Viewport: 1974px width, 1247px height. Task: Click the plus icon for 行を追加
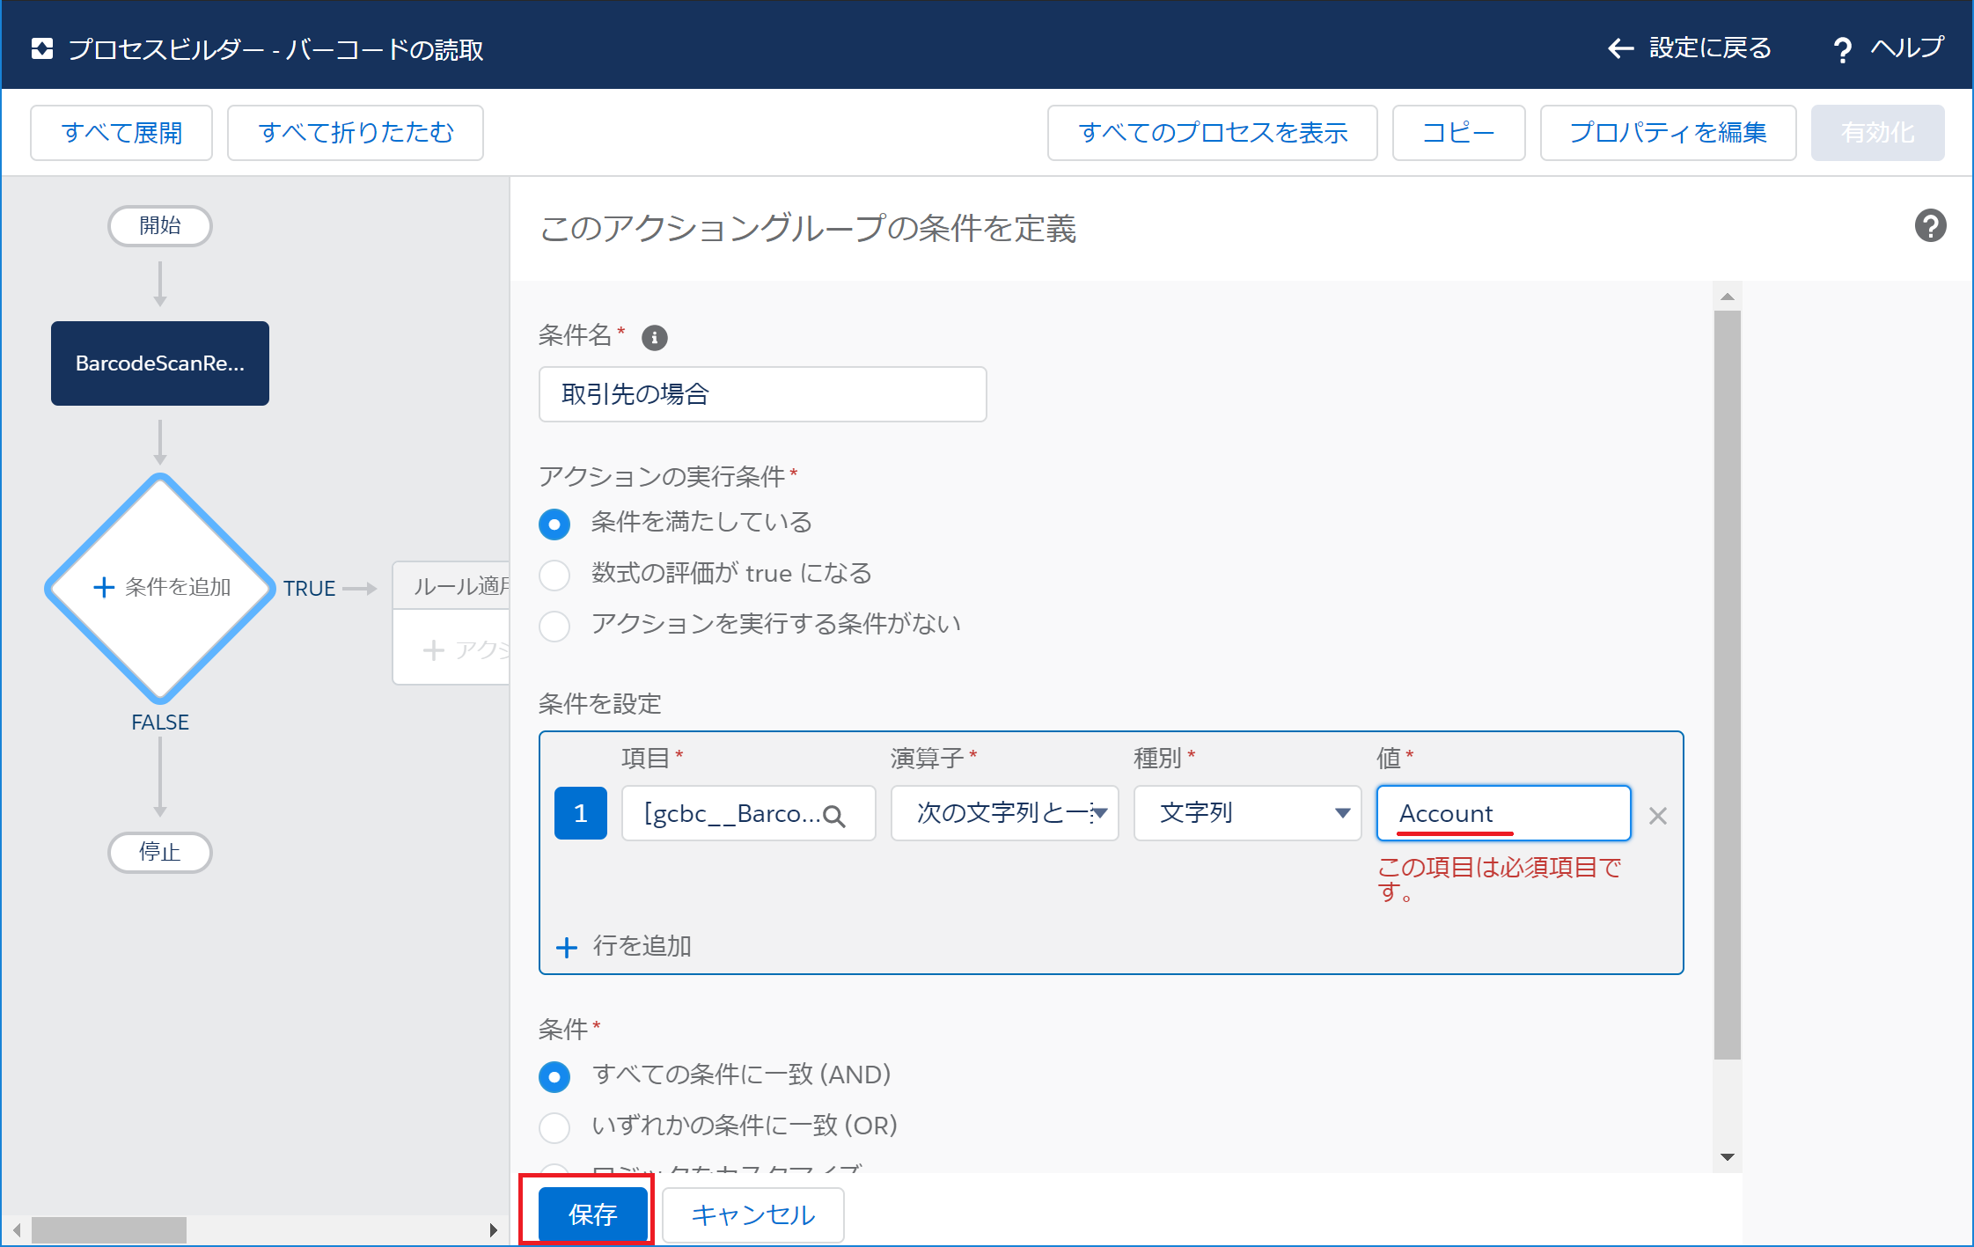(566, 947)
